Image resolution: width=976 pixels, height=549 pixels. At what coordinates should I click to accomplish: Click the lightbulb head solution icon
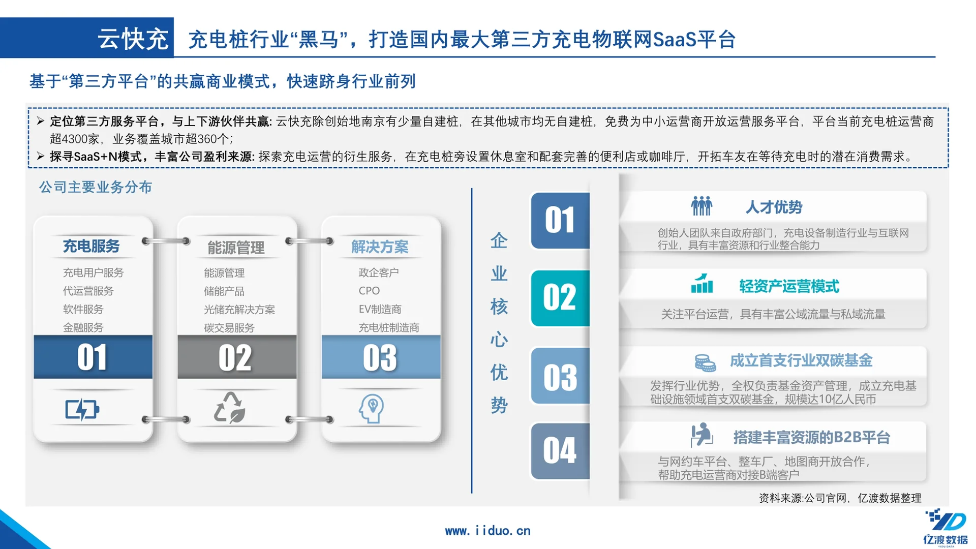(372, 408)
